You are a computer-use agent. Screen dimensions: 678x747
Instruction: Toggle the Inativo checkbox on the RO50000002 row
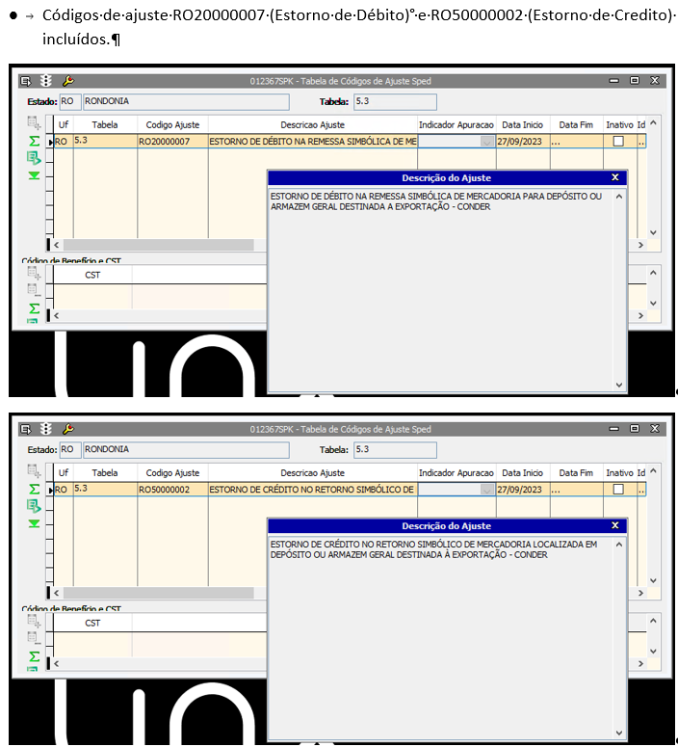tap(618, 490)
